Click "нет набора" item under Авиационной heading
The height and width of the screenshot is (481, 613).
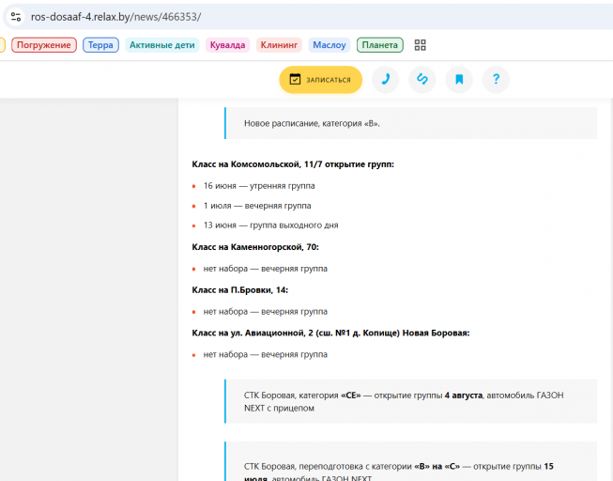tap(265, 354)
